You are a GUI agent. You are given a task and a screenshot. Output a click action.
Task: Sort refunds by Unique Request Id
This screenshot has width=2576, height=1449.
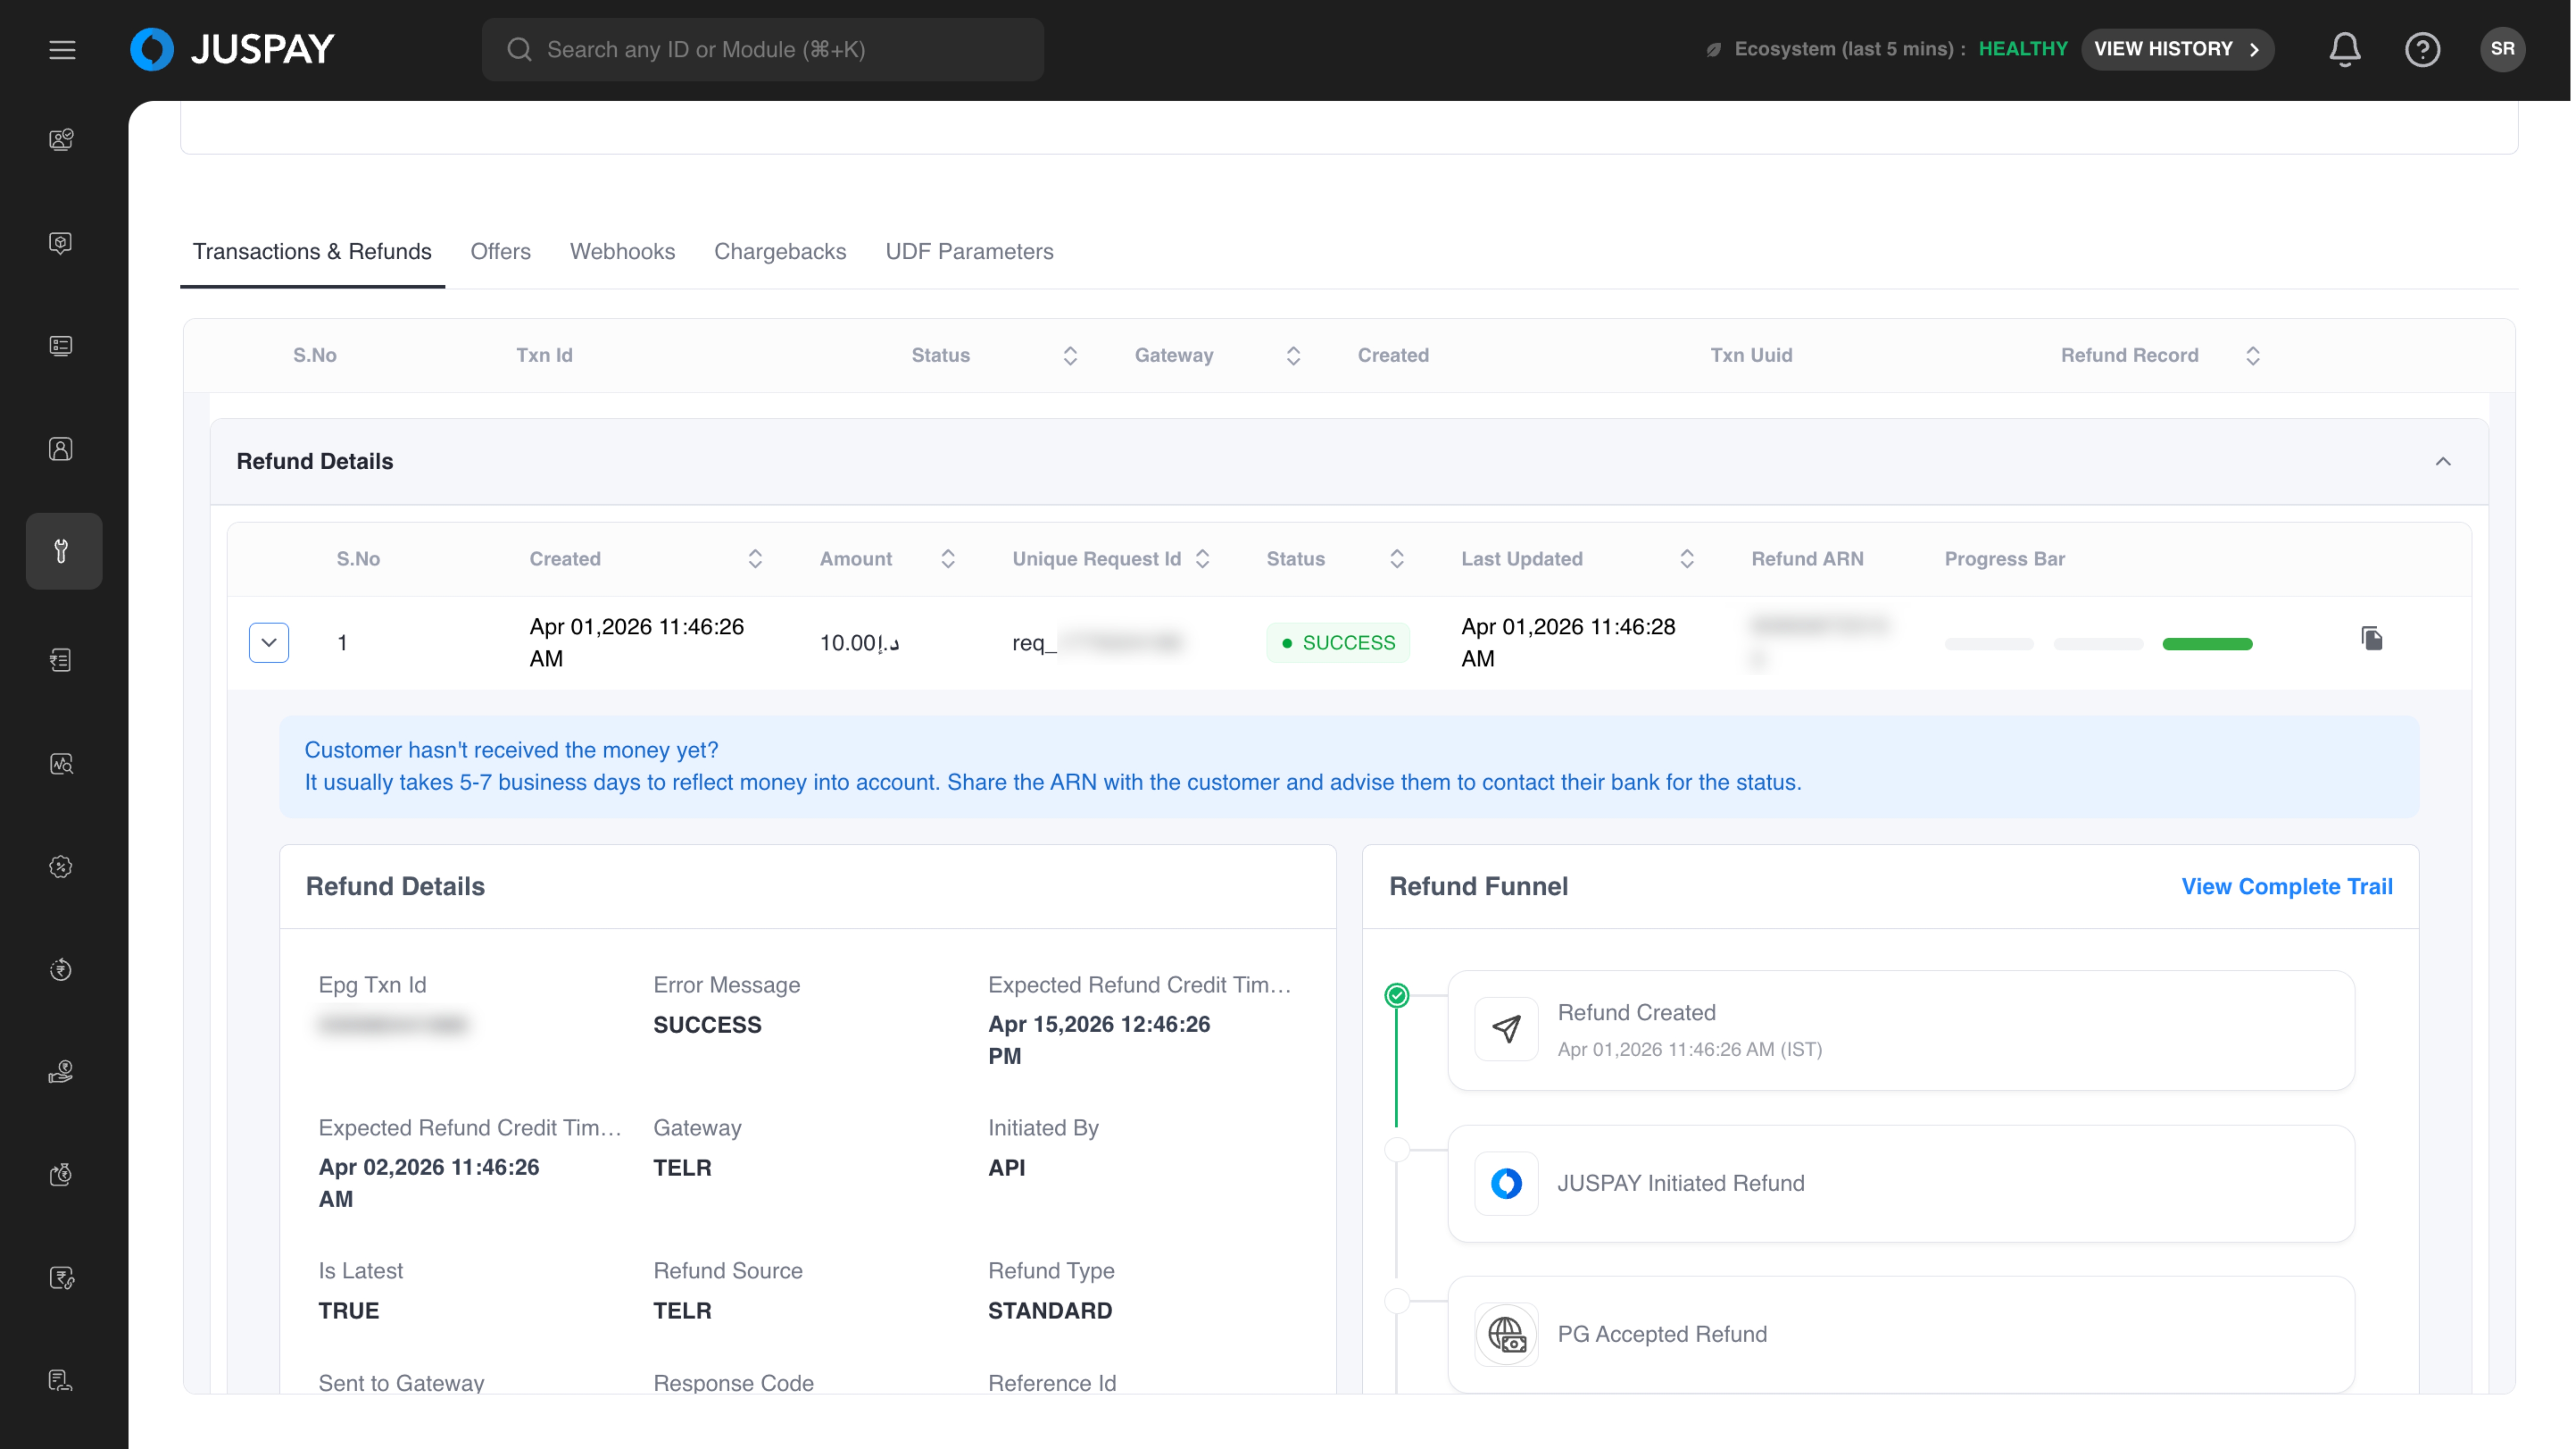tap(1202, 558)
